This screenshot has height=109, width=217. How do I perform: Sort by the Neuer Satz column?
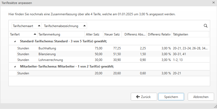(x=112, y=34)
